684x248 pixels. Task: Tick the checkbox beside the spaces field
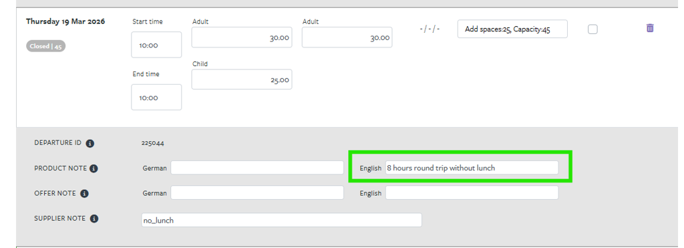click(x=592, y=29)
